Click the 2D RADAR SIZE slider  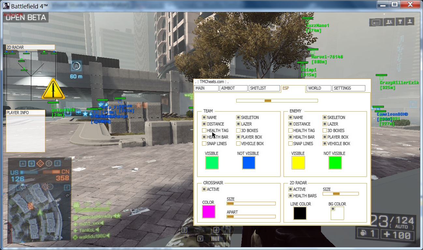pyautogui.click(x=341, y=194)
